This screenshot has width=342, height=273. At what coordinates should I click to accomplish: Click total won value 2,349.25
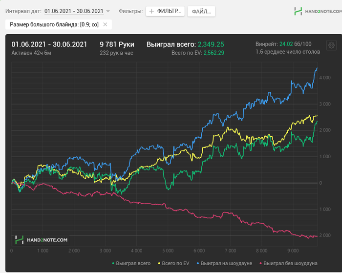(211, 44)
